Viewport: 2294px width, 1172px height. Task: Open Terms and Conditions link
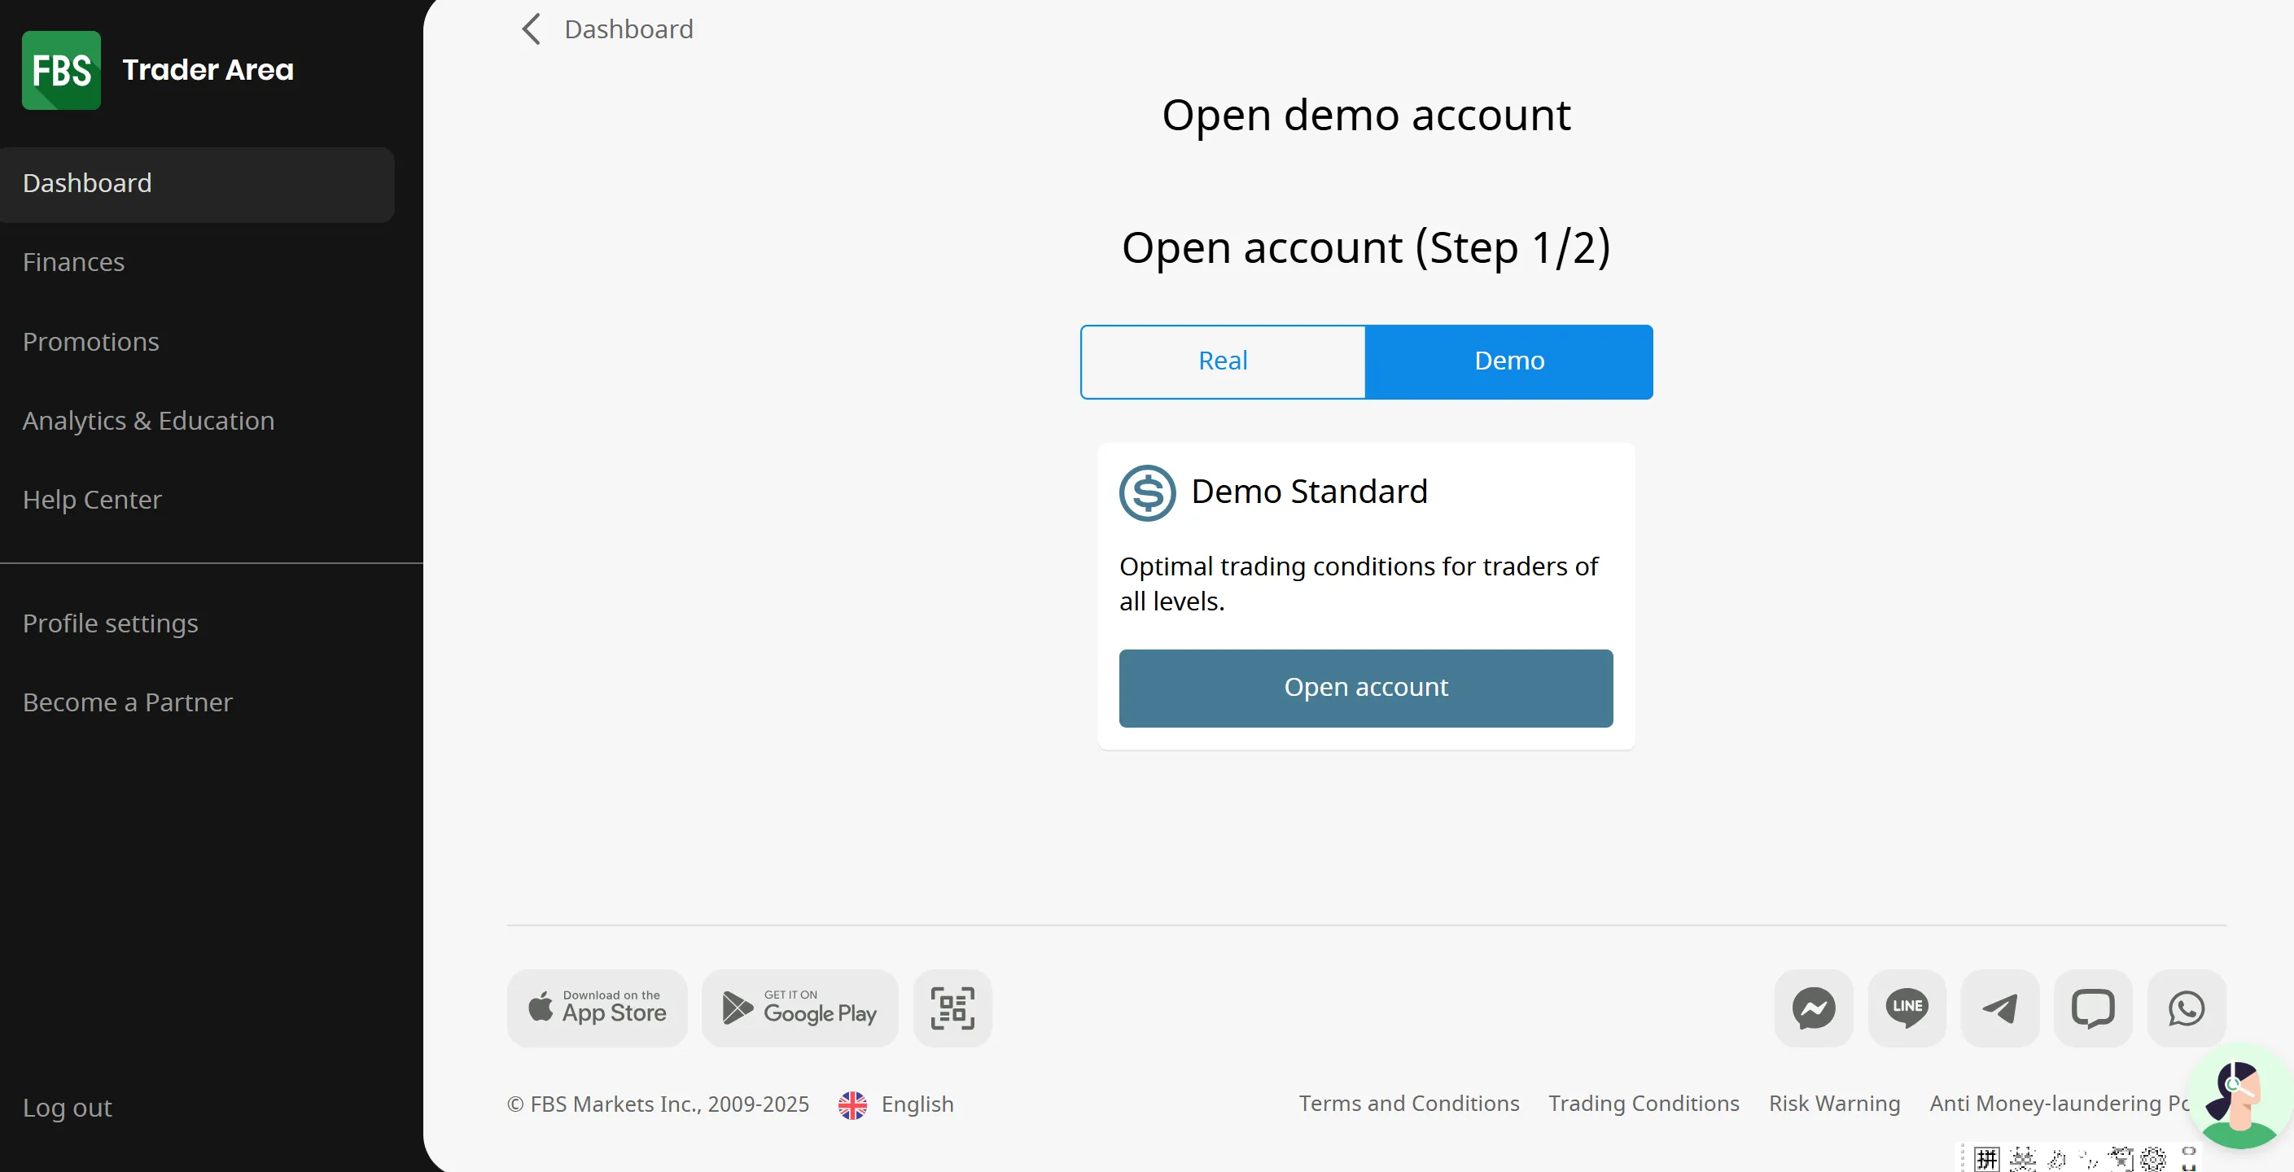point(1409,1104)
